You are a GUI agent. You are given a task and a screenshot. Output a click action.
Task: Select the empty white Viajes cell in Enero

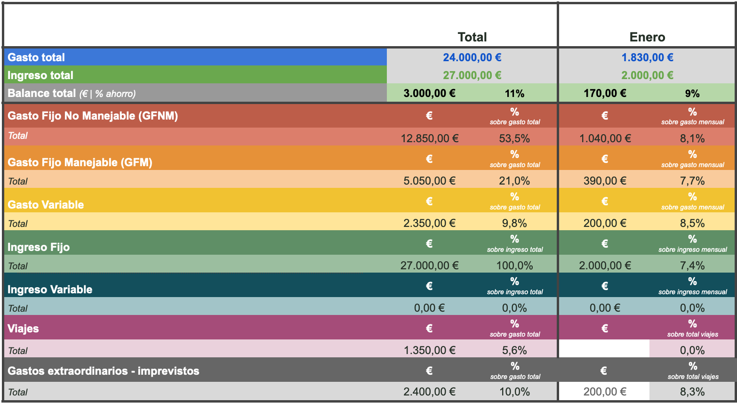click(x=604, y=349)
